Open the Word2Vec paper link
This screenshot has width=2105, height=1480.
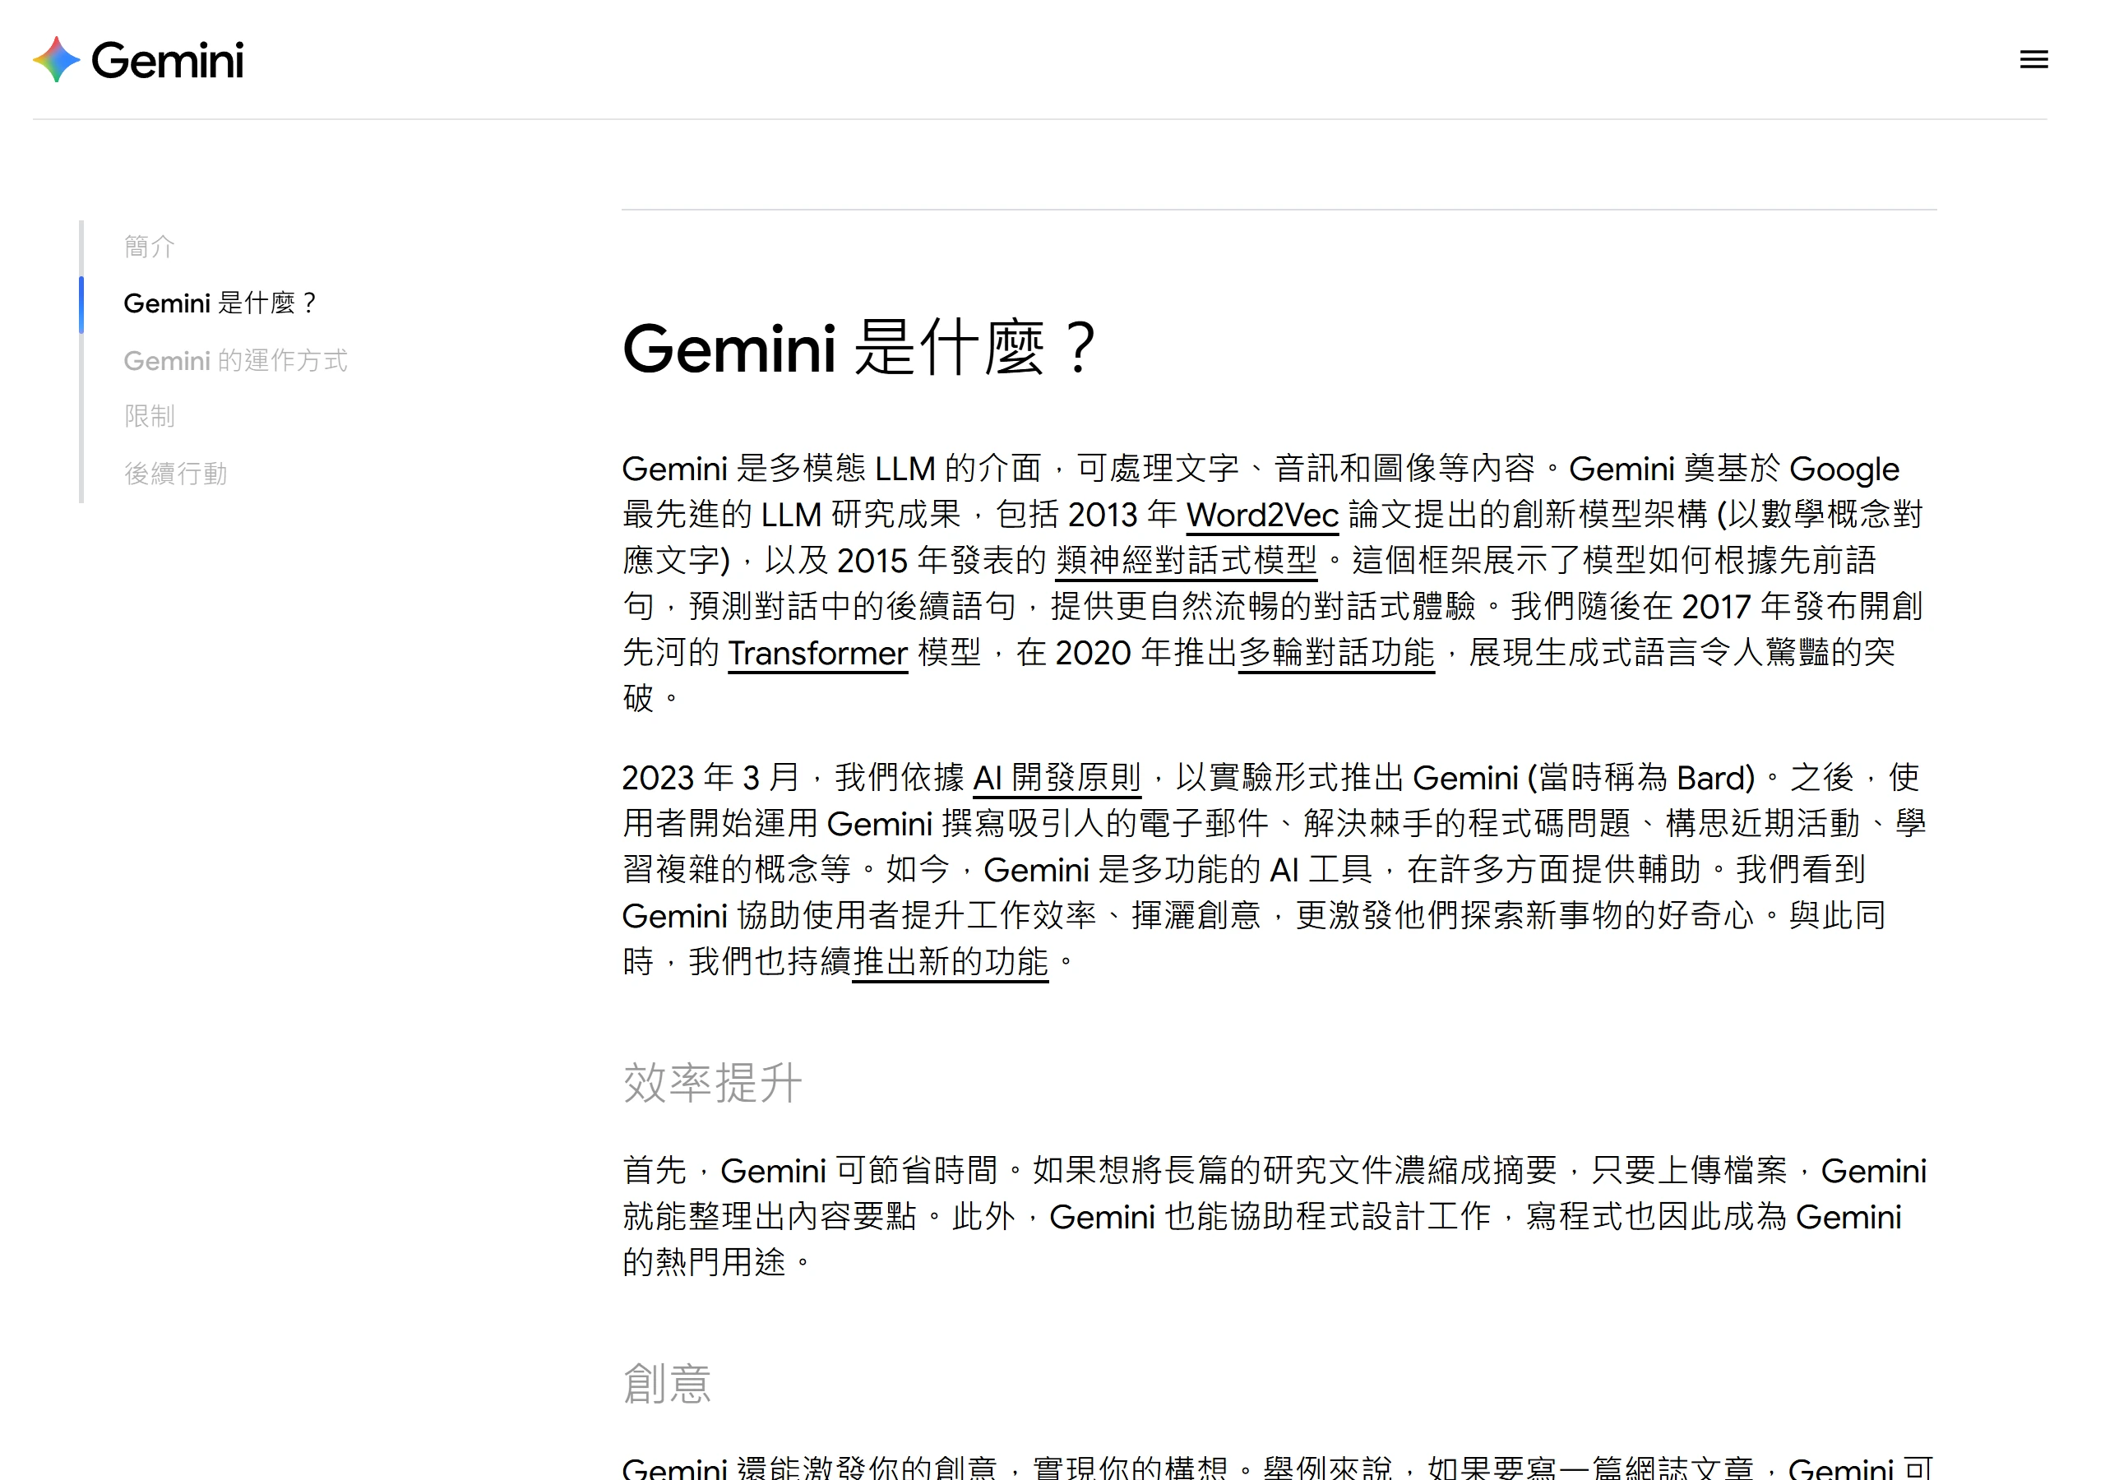(1262, 516)
